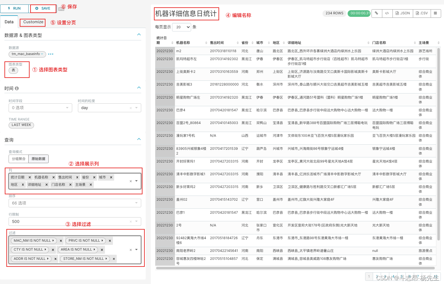Image resolution: width=444 pixels, height=284 pixels.
Task: Collapse the 查询 section
Action: [x=139, y=139]
